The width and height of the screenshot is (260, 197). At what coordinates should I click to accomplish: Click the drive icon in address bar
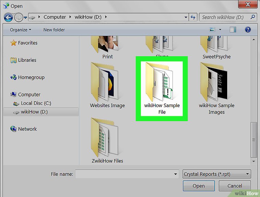click(x=32, y=17)
